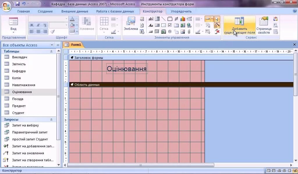Select the List Box control
Screen dimensions: 298x174
click(x=157, y=25)
